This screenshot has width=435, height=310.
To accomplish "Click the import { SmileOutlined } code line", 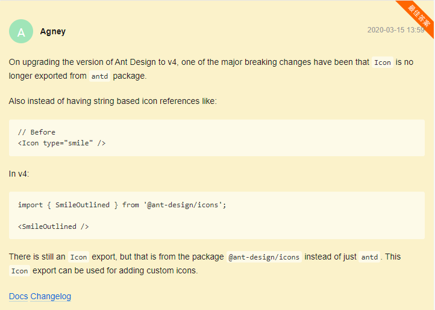I will [122, 205].
